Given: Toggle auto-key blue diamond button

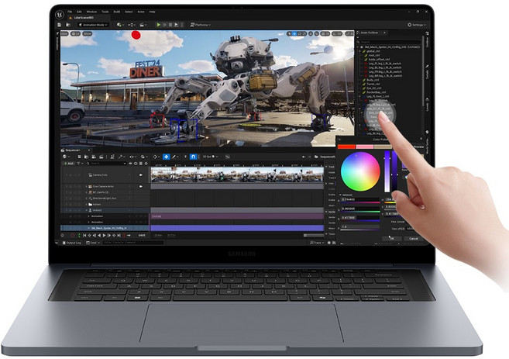Looking at the screenshot, I should point(167,157).
